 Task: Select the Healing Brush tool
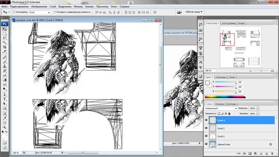pos(5,57)
